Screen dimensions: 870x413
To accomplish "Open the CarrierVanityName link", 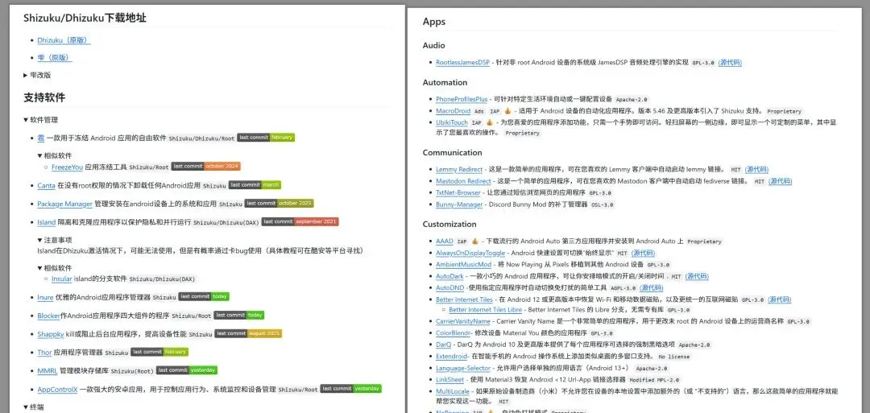I will point(463,321).
